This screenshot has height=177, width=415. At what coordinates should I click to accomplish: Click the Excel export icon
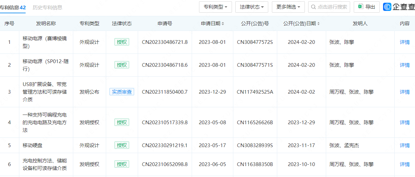[361, 7]
